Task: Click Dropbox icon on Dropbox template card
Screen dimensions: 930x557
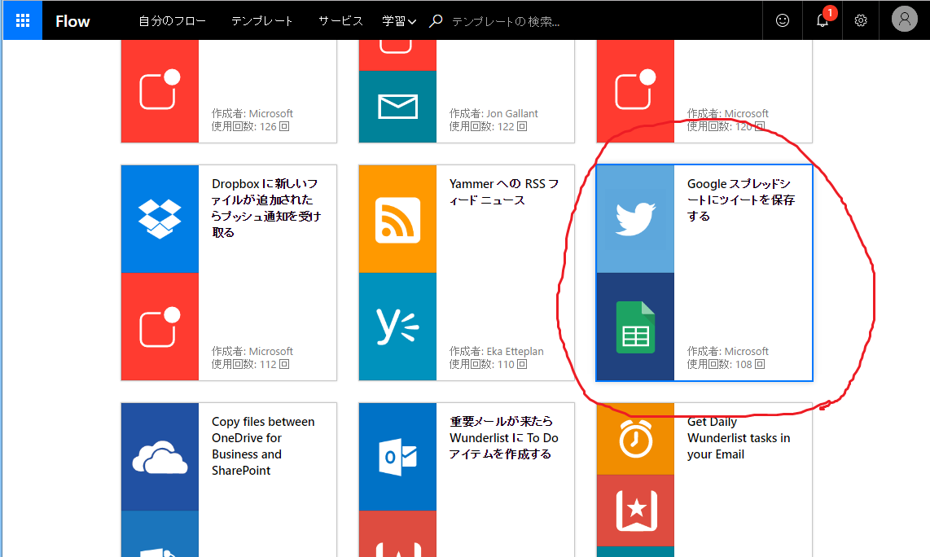Action: click(x=160, y=219)
